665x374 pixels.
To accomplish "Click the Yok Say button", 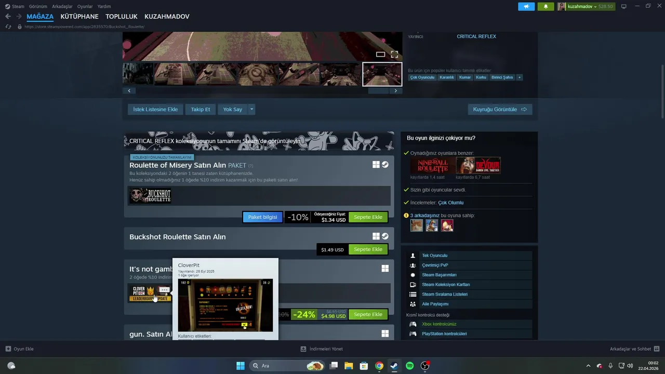I will pos(233,109).
